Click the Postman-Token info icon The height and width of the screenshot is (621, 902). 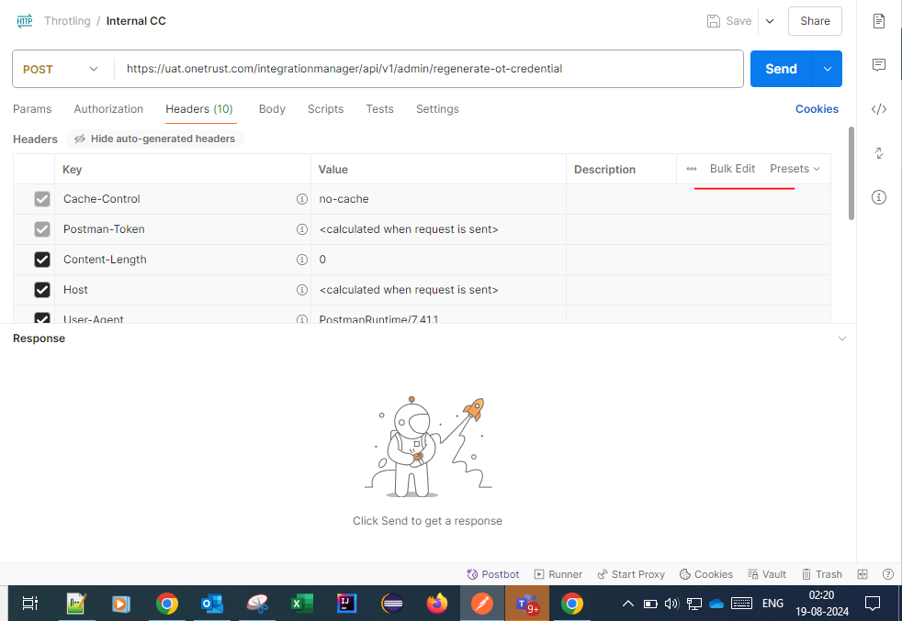pyautogui.click(x=301, y=229)
